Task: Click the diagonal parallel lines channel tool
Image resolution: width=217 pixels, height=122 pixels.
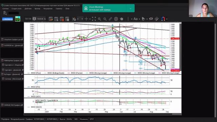Action: [157, 19]
